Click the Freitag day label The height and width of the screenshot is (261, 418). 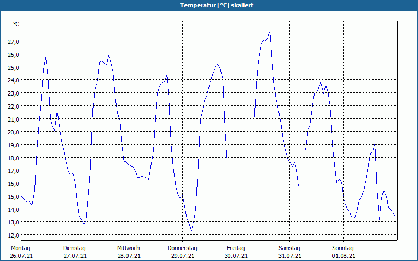236,248
